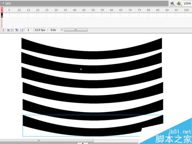Click frame 5 on the timeline ruler
The height and width of the screenshot is (144, 192).
(9, 10)
